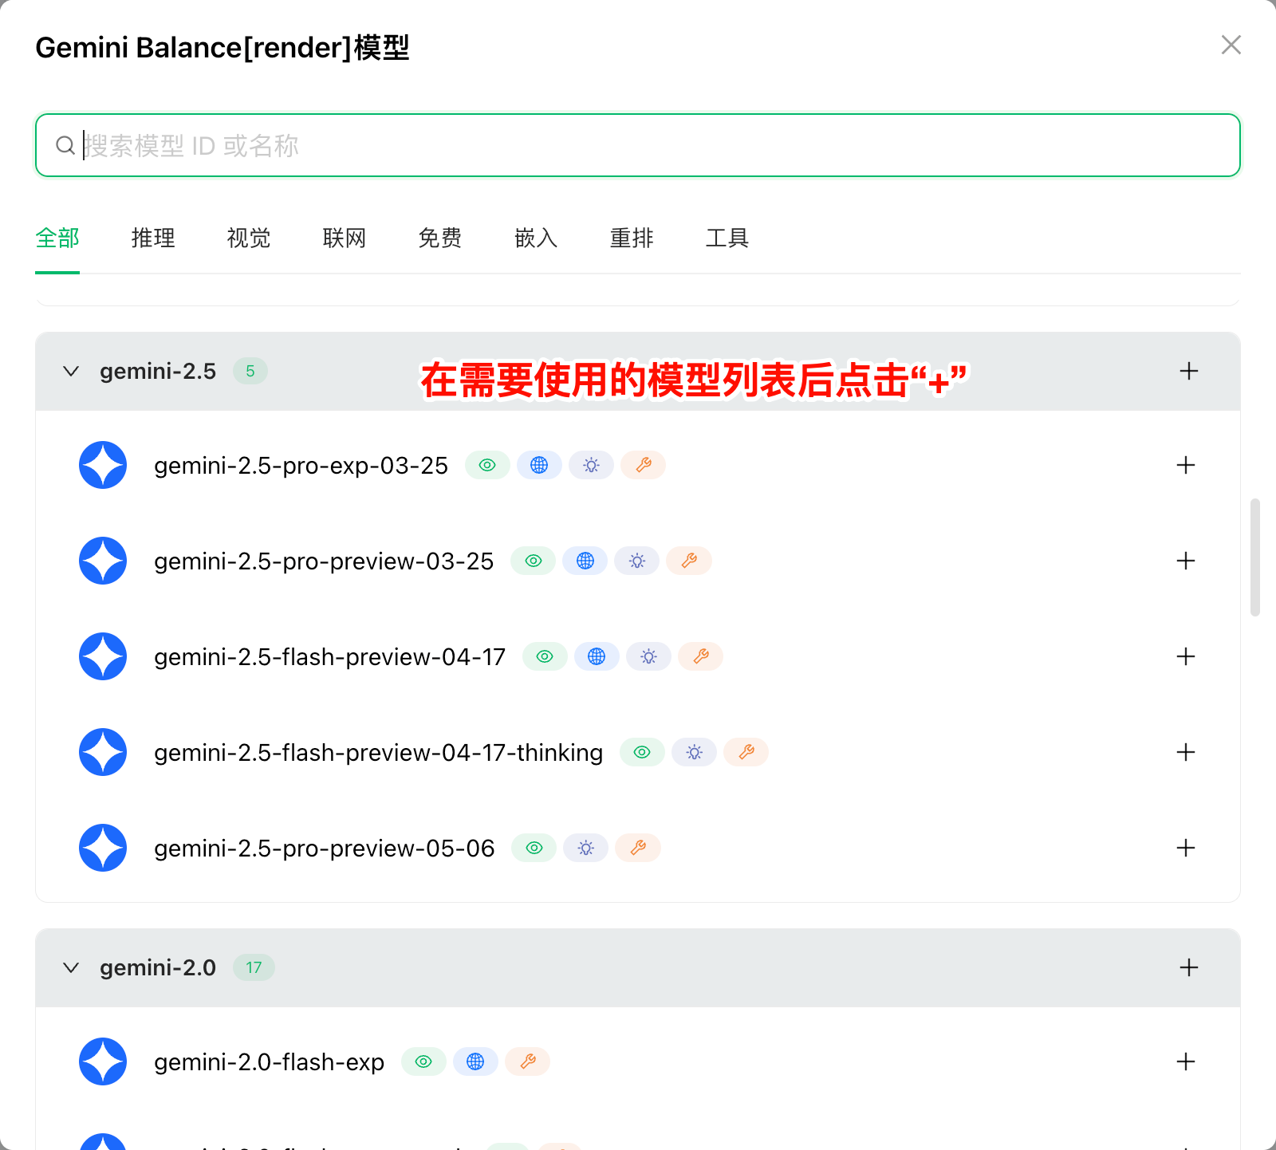Viewport: 1276px width, 1150px height.
Task: Open the 重排 filter tab
Action: [x=632, y=238]
